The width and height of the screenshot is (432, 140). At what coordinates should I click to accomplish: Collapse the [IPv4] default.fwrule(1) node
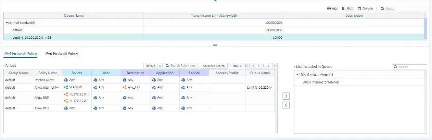click(x=297, y=75)
